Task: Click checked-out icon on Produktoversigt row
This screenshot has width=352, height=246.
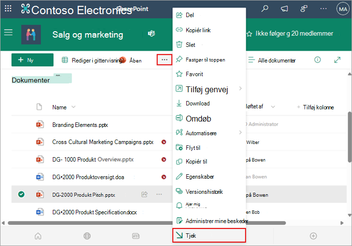Action: pos(164,177)
